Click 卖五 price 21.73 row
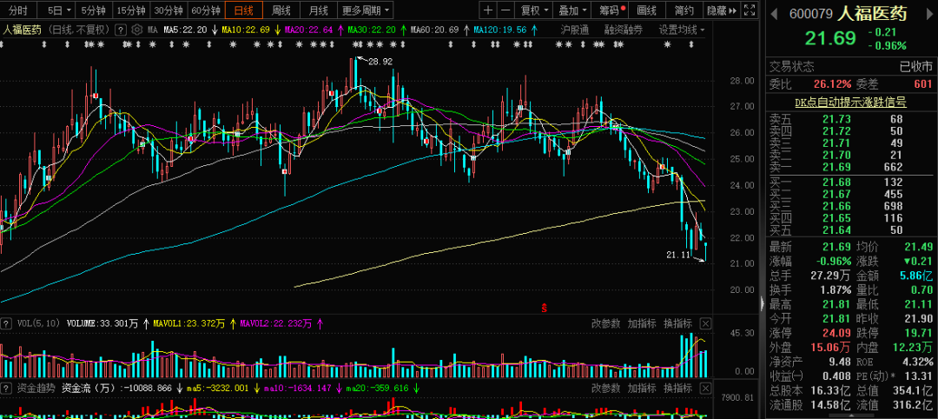The height and width of the screenshot is (419, 938). (x=850, y=118)
